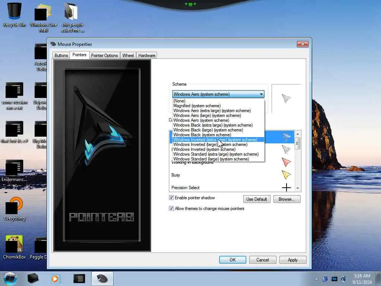Choose Windows Aero (extra large) scheme
Viewport: 381px width, 286px height.
point(218,111)
